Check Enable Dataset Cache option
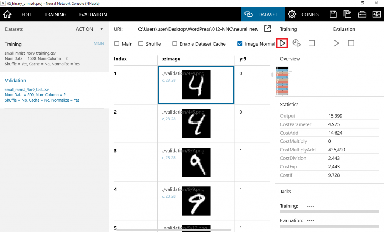Viewport: 384px width, 232px height. click(175, 44)
